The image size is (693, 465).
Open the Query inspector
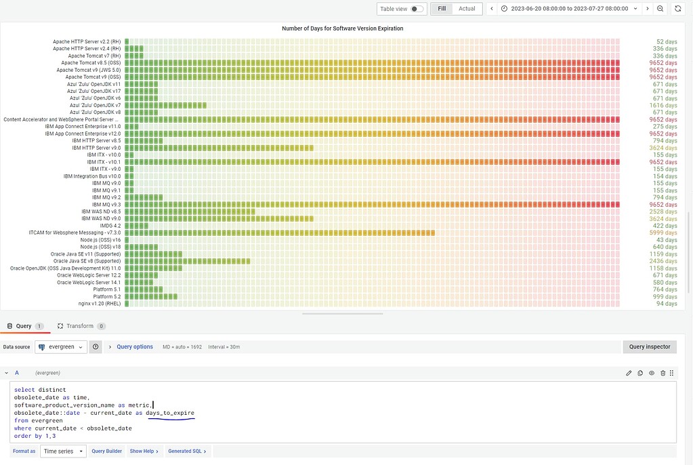pyautogui.click(x=649, y=346)
